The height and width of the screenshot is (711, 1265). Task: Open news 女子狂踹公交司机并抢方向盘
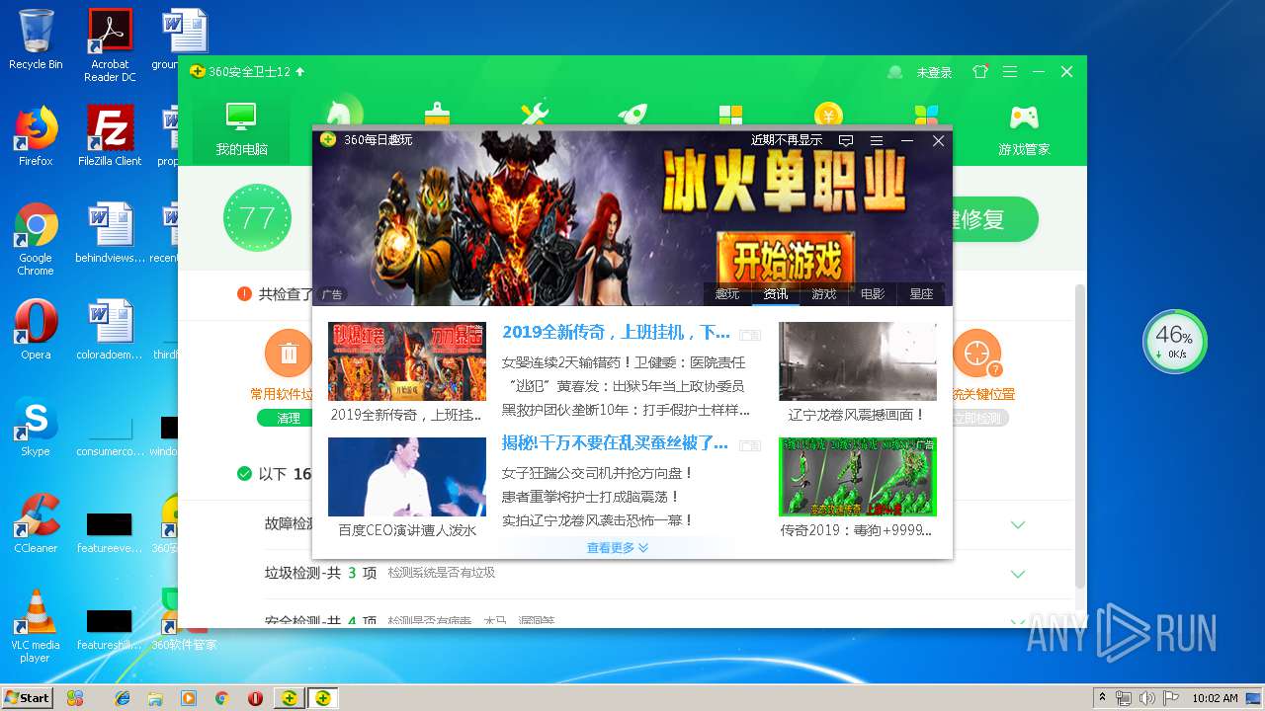coord(598,473)
